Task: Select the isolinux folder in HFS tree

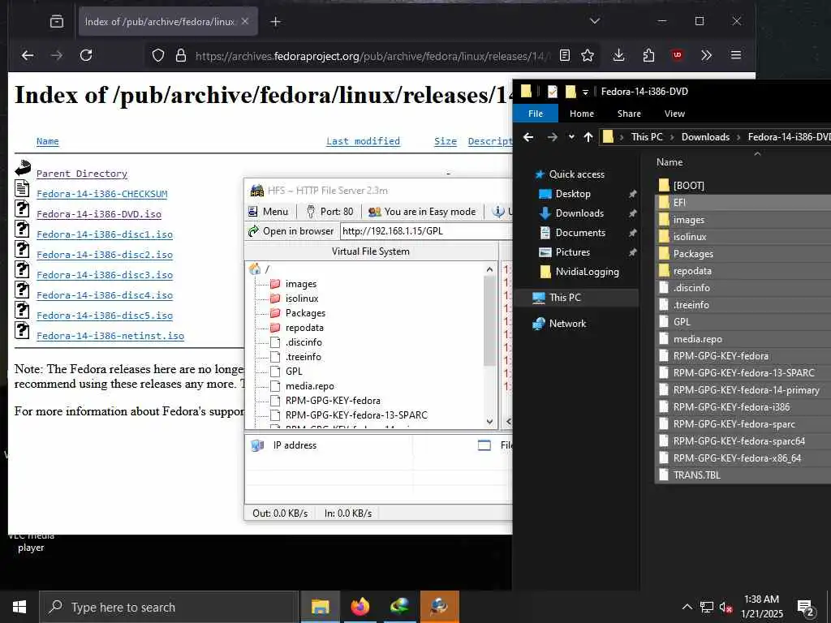Action: [302, 299]
